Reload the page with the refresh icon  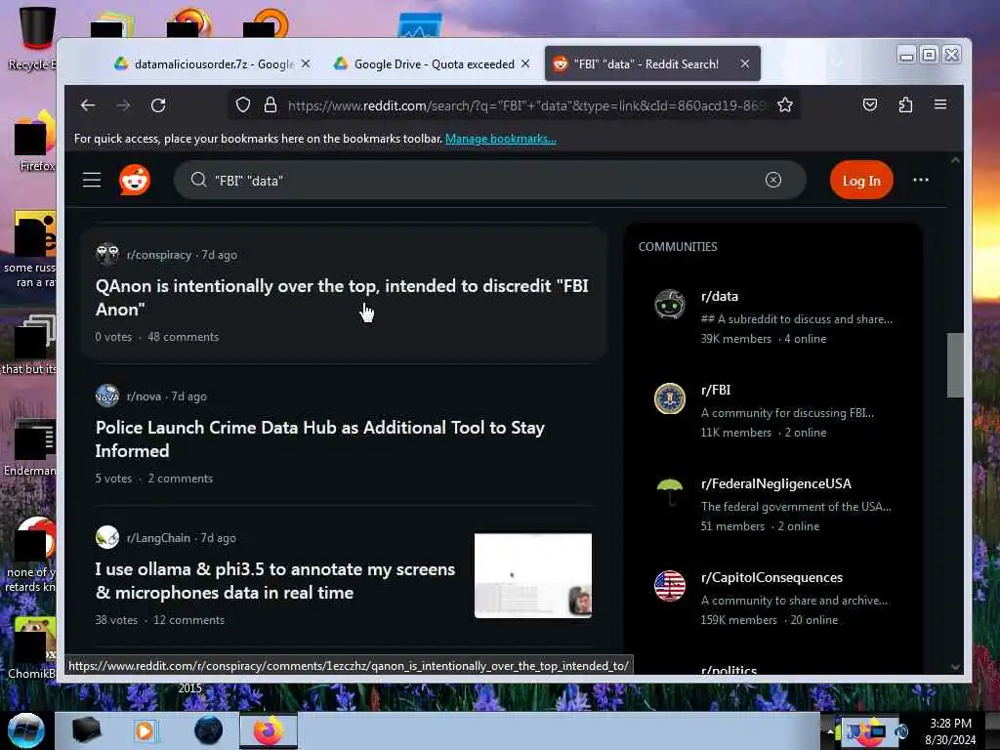[x=158, y=105]
